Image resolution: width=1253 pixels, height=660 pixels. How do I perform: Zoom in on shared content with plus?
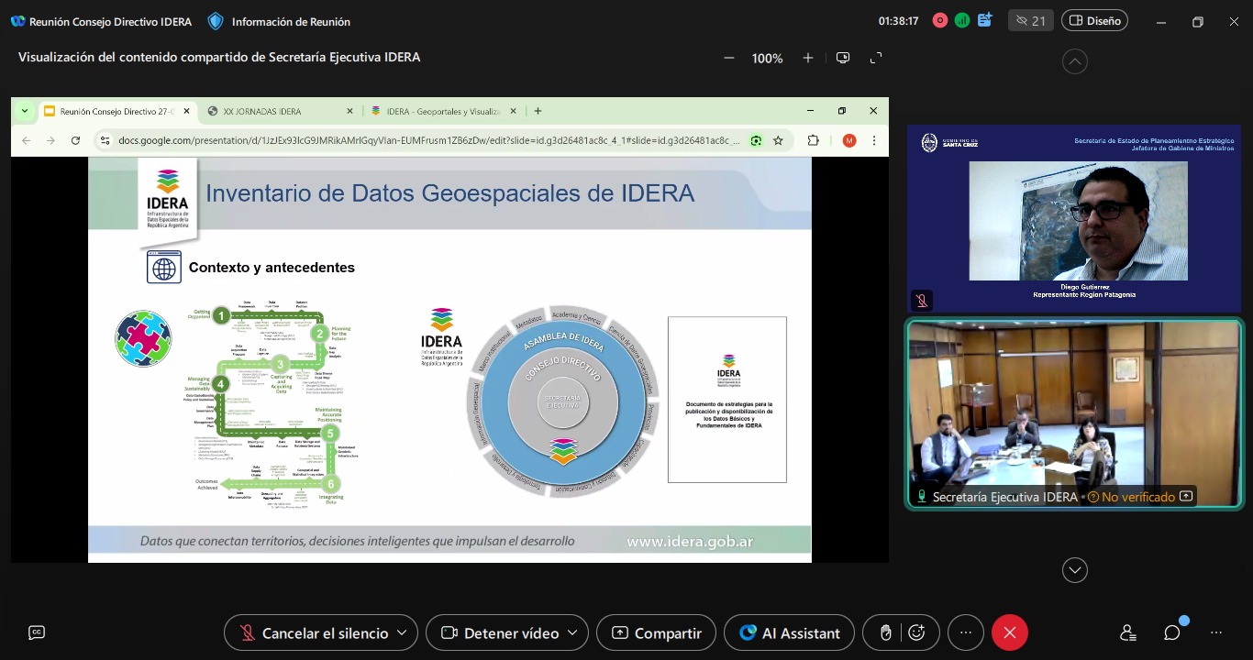tap(808, 58)
